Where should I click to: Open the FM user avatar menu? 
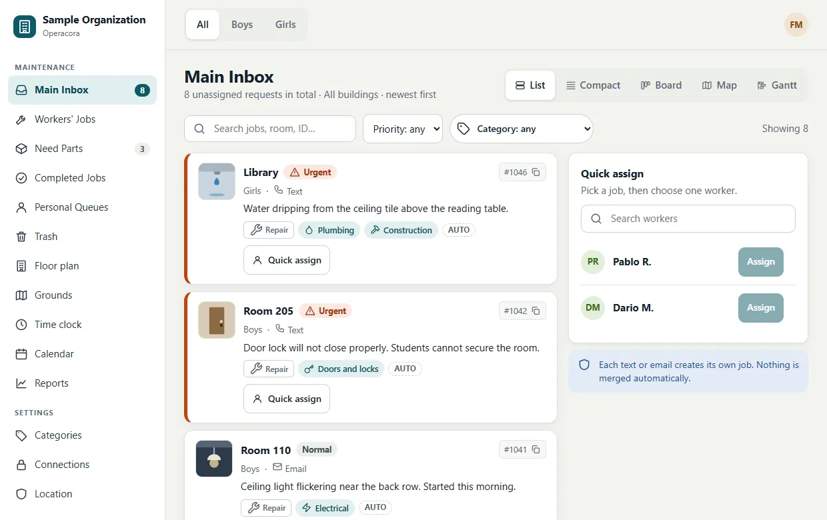pyautogui.click(x=796, y=25)
